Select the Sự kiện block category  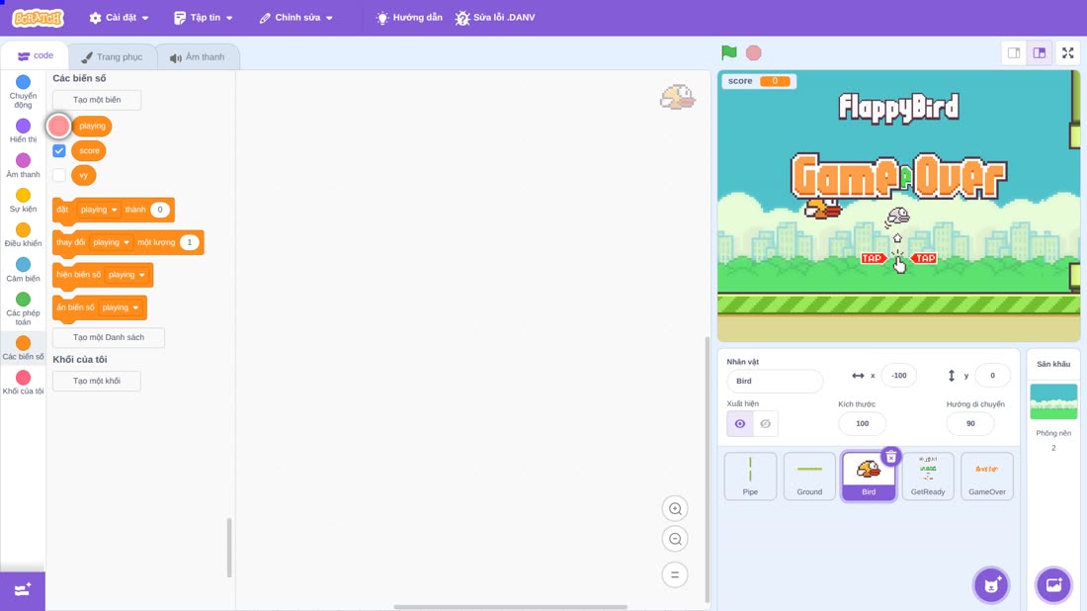tap(23, 201)
